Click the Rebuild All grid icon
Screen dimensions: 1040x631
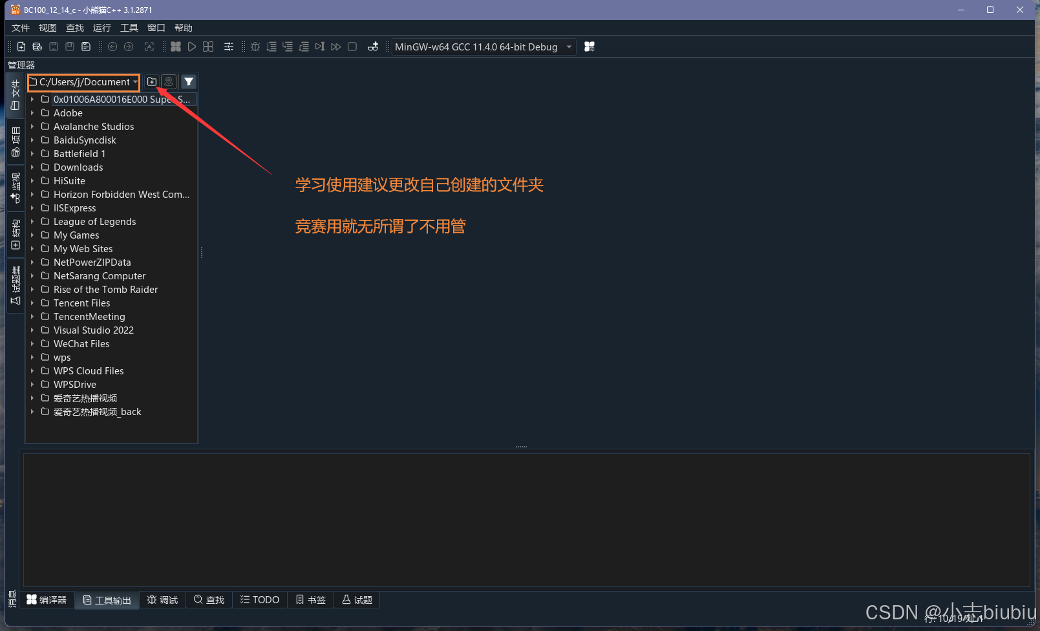(208, 47)
